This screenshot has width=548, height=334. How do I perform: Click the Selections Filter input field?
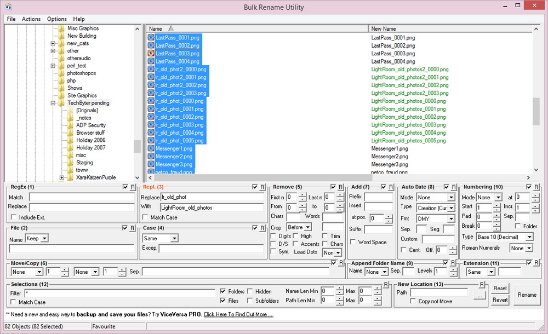tap(120, 293)
